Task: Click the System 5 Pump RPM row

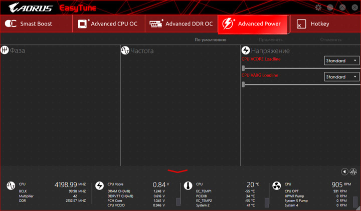Action: [315, 200]
